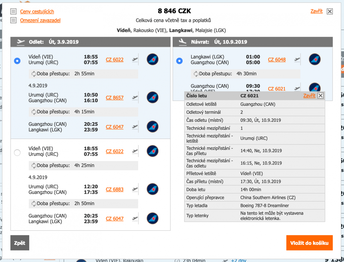Select the return flight radio button
344x262 pixels.
(179, 61)
